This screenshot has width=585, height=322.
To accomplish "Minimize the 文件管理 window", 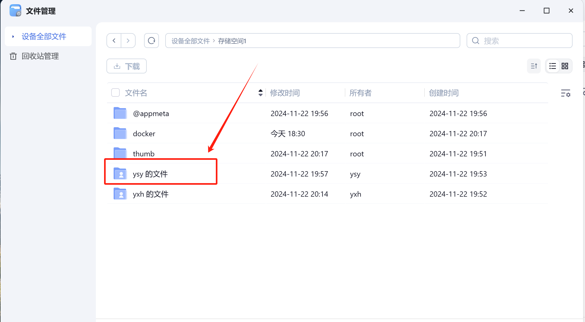I will 522,11.
